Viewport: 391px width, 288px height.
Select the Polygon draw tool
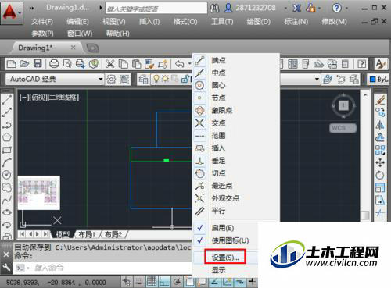(7, 137)
